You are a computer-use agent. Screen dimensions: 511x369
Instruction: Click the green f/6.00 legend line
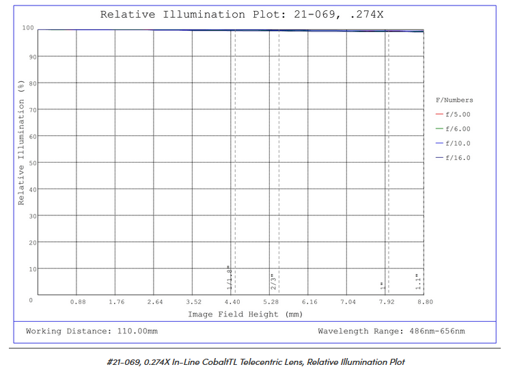439,128
